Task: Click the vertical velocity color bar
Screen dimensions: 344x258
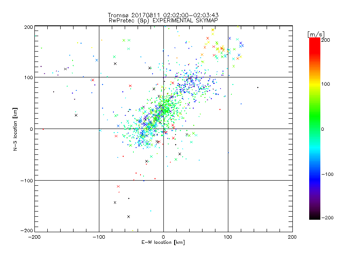Action: (x=315, y=129)
